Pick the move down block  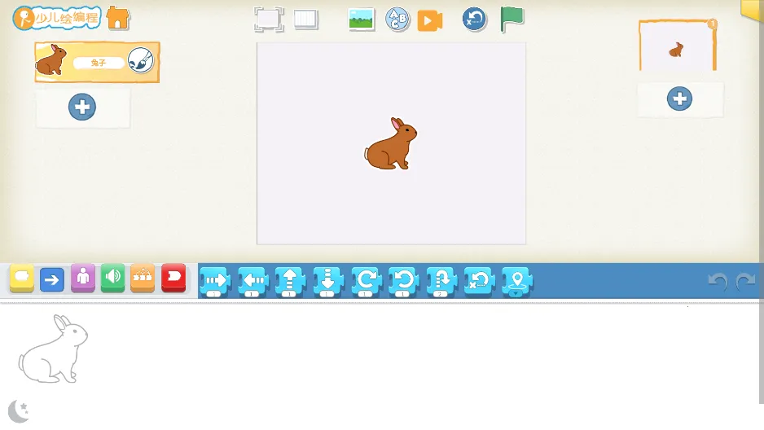click(328, 282)
